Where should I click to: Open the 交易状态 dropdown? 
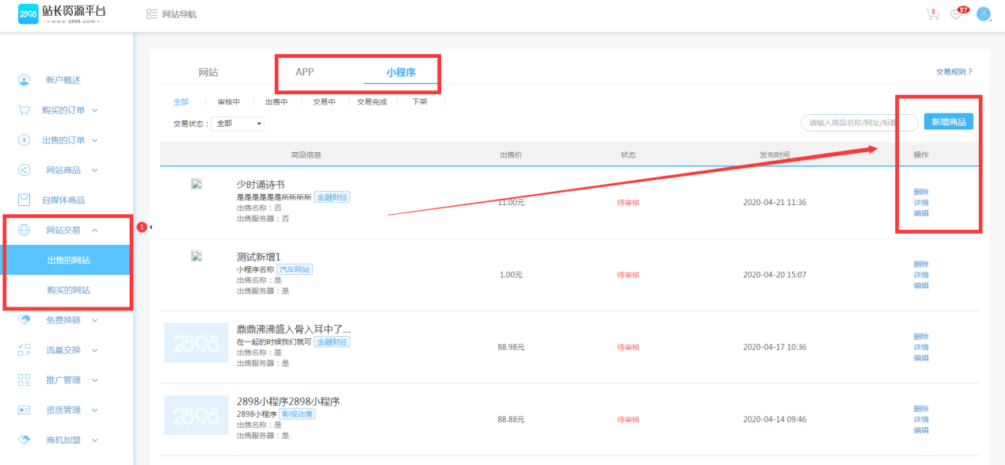238,124
